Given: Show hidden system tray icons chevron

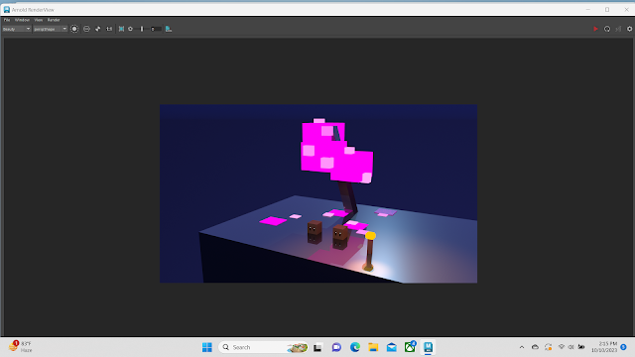Looking at the screenshot, I should click(x=522, y=347).
